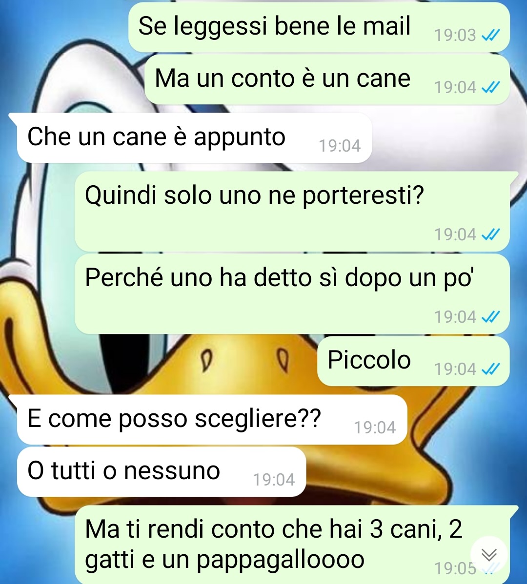Image resolution: width=527 pixels, height=584 pixels.
Task: Tap 19:04 timestamp on 'E come posso scegliere??'
Action: pyautogui.click(x=375, y=428)
